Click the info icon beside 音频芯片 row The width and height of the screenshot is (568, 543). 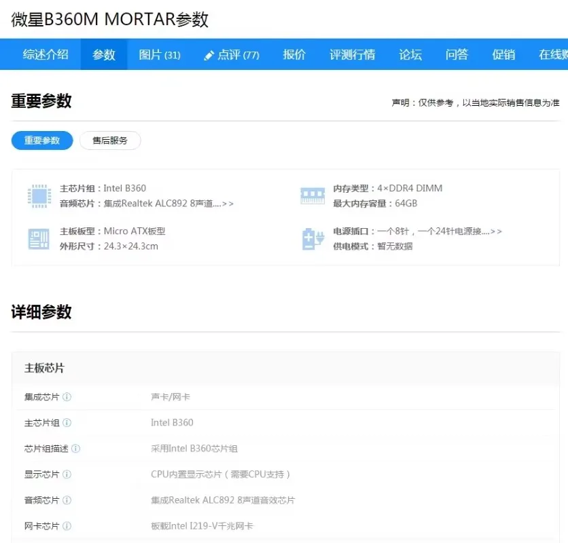[x=67, y=500]
